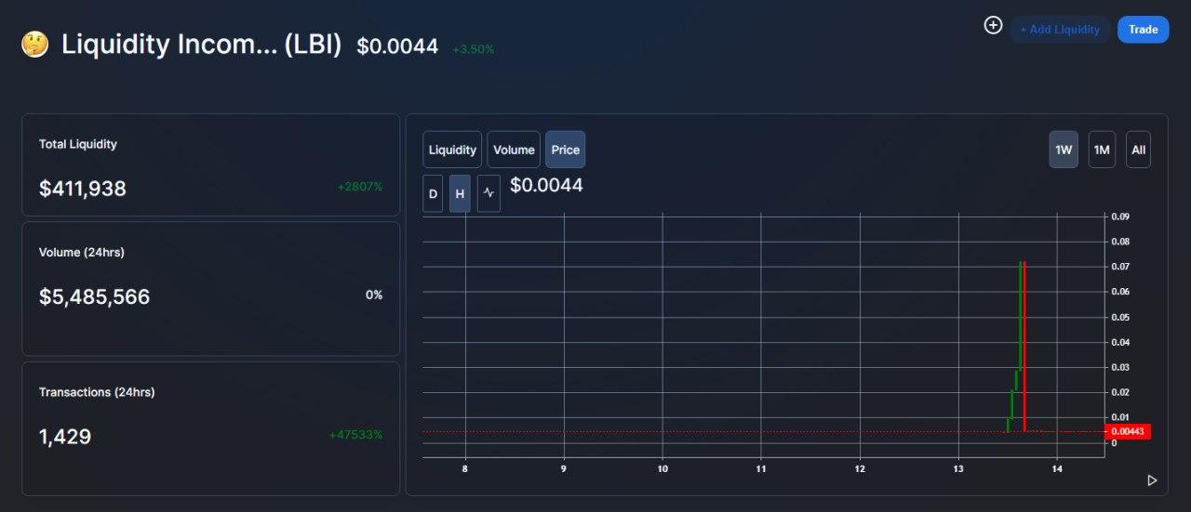
Task: Switch to line chart view icon
Action: pyautogui.click(x=488, y=194)
